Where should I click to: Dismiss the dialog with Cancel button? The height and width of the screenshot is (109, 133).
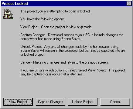115,102
